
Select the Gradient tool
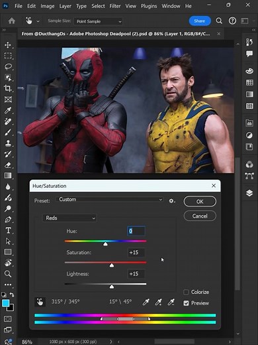tap(8, 176)
